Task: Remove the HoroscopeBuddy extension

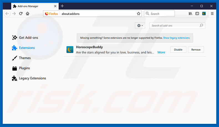Action: (x=196, y=50)
